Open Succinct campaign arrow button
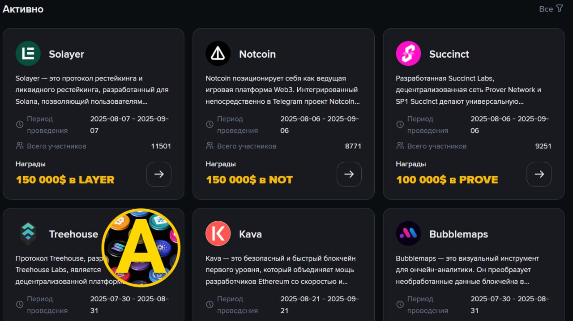The height and width of the screenshot is (321, 573). 539,174
